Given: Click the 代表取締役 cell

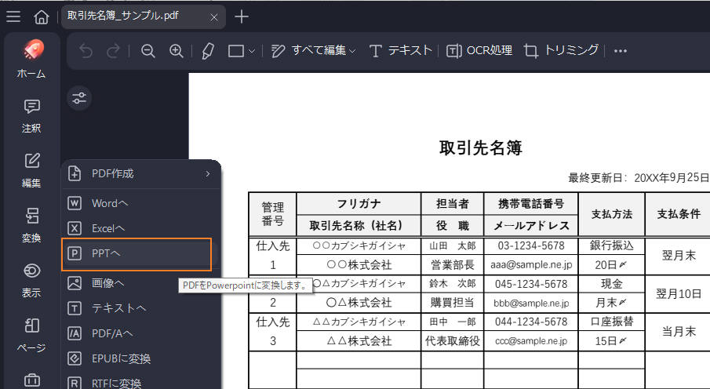Looking at the screenshot, I should (453, 341).
